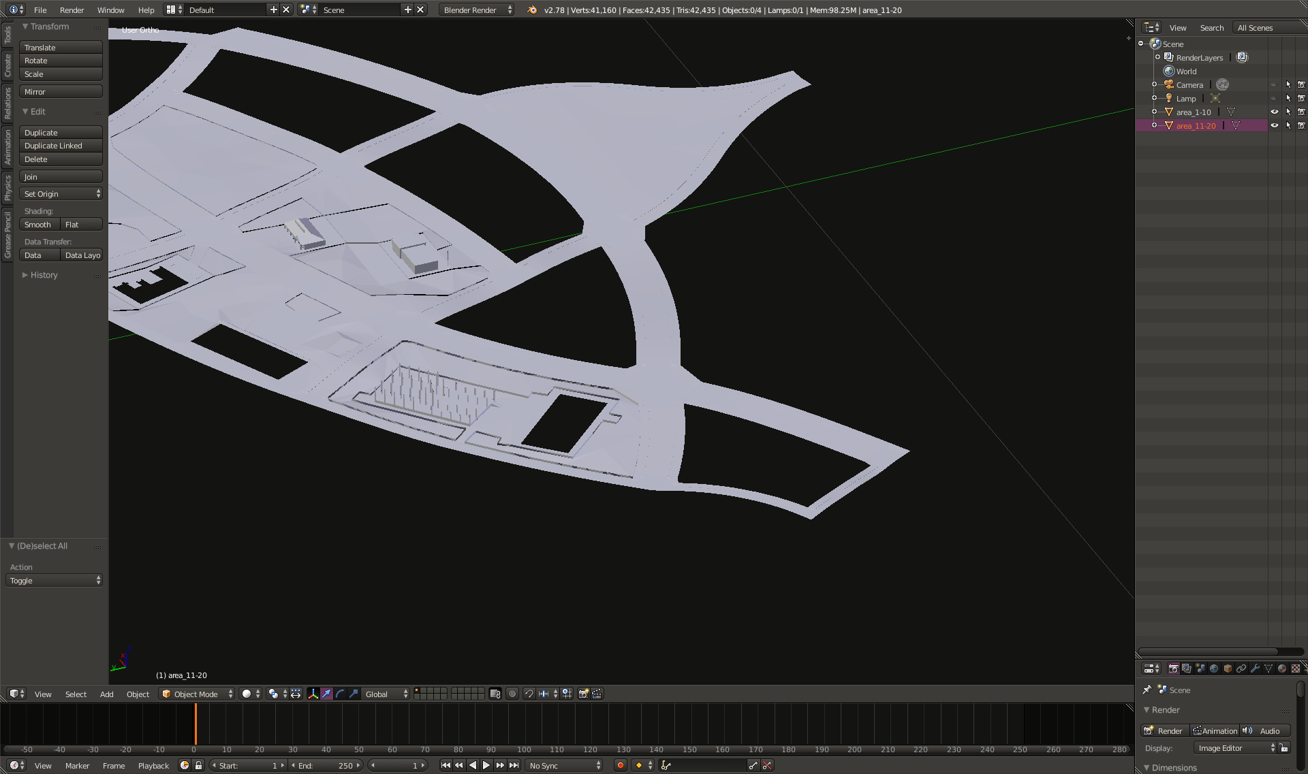Toggle the 3D manipulator axes icon
Viewport: 1308px width, 774px height.
313,694
